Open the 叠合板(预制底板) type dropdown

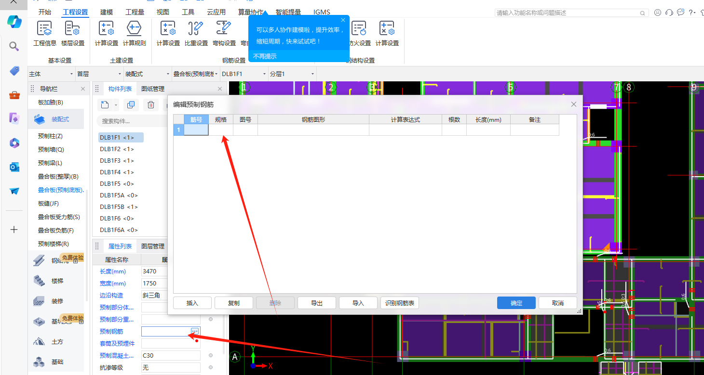point(196,74)
